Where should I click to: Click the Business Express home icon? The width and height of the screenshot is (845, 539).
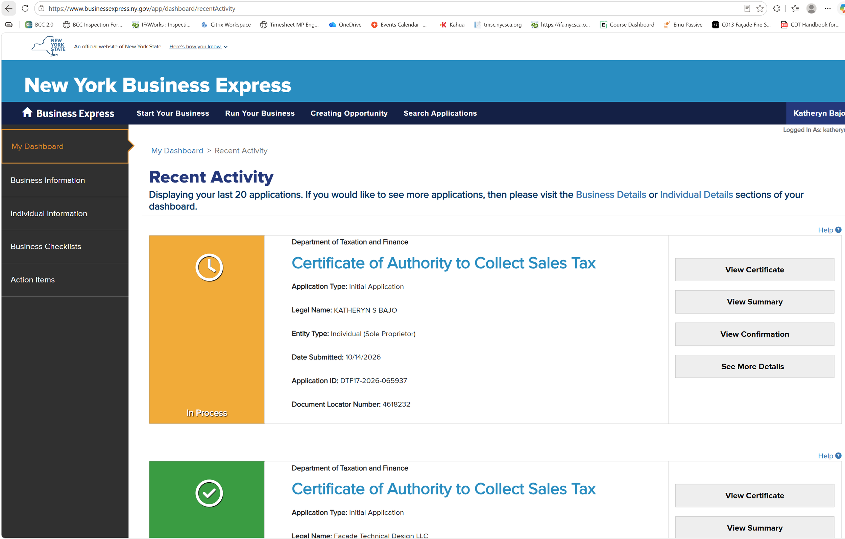(27, 113)
